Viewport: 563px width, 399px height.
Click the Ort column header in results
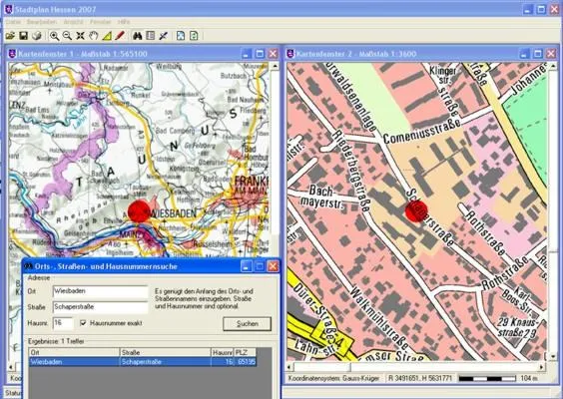[x=74, y=352]
